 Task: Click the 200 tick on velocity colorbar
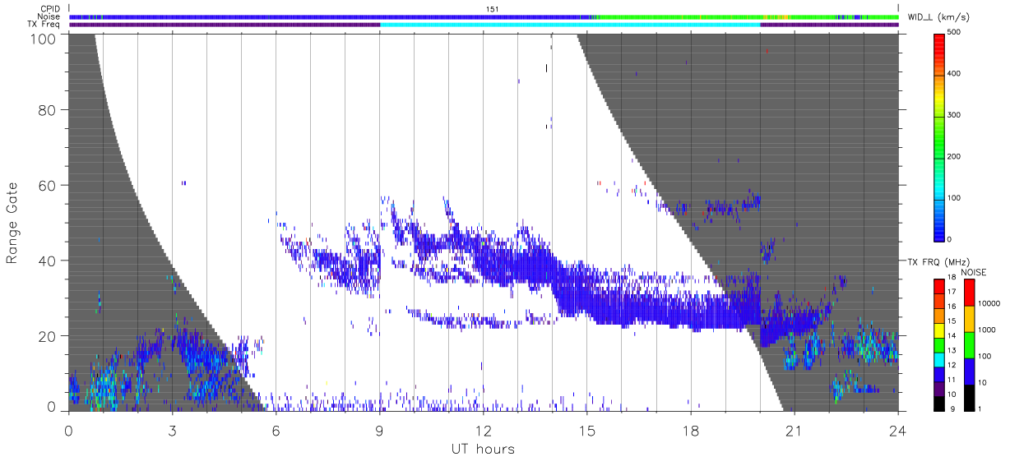[954, 156]
